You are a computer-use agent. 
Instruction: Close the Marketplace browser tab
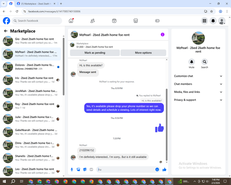pos(55,4)
